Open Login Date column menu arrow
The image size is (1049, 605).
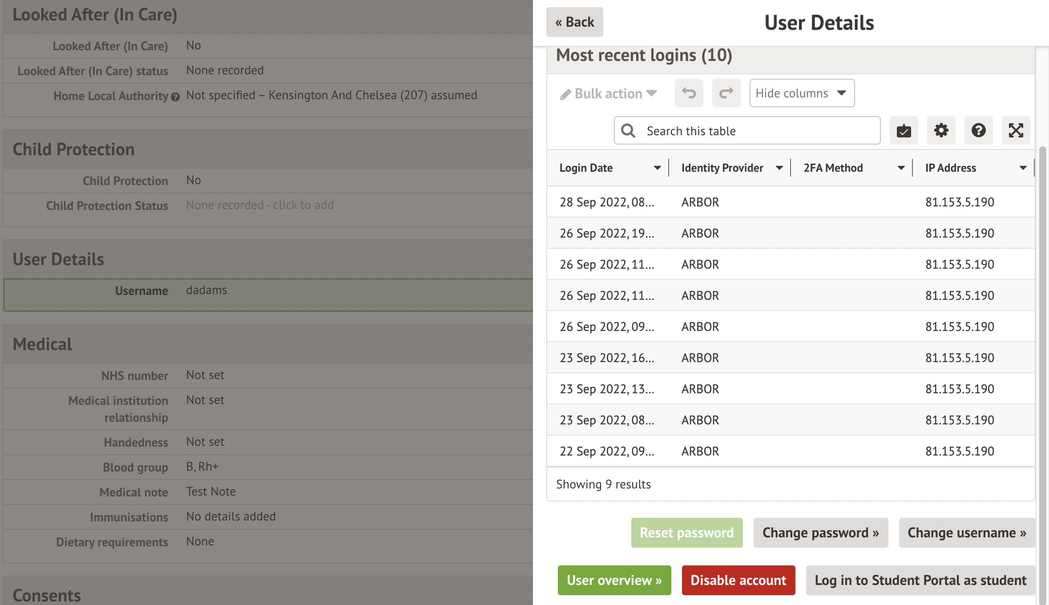657,168
